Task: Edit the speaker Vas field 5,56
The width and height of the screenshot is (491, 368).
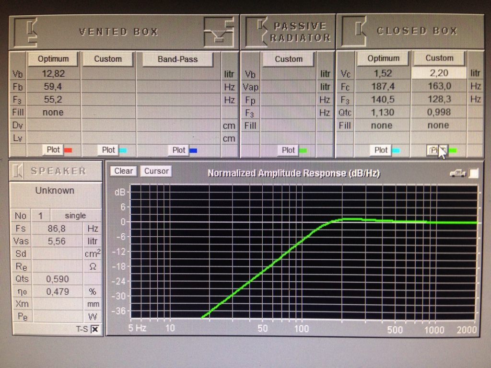Action: point(57,241)
